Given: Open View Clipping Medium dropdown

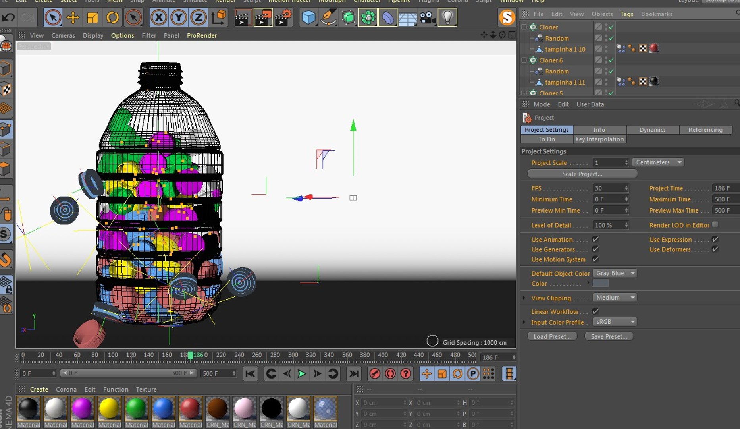Looking at the screenshot, I should coord(615,298).
